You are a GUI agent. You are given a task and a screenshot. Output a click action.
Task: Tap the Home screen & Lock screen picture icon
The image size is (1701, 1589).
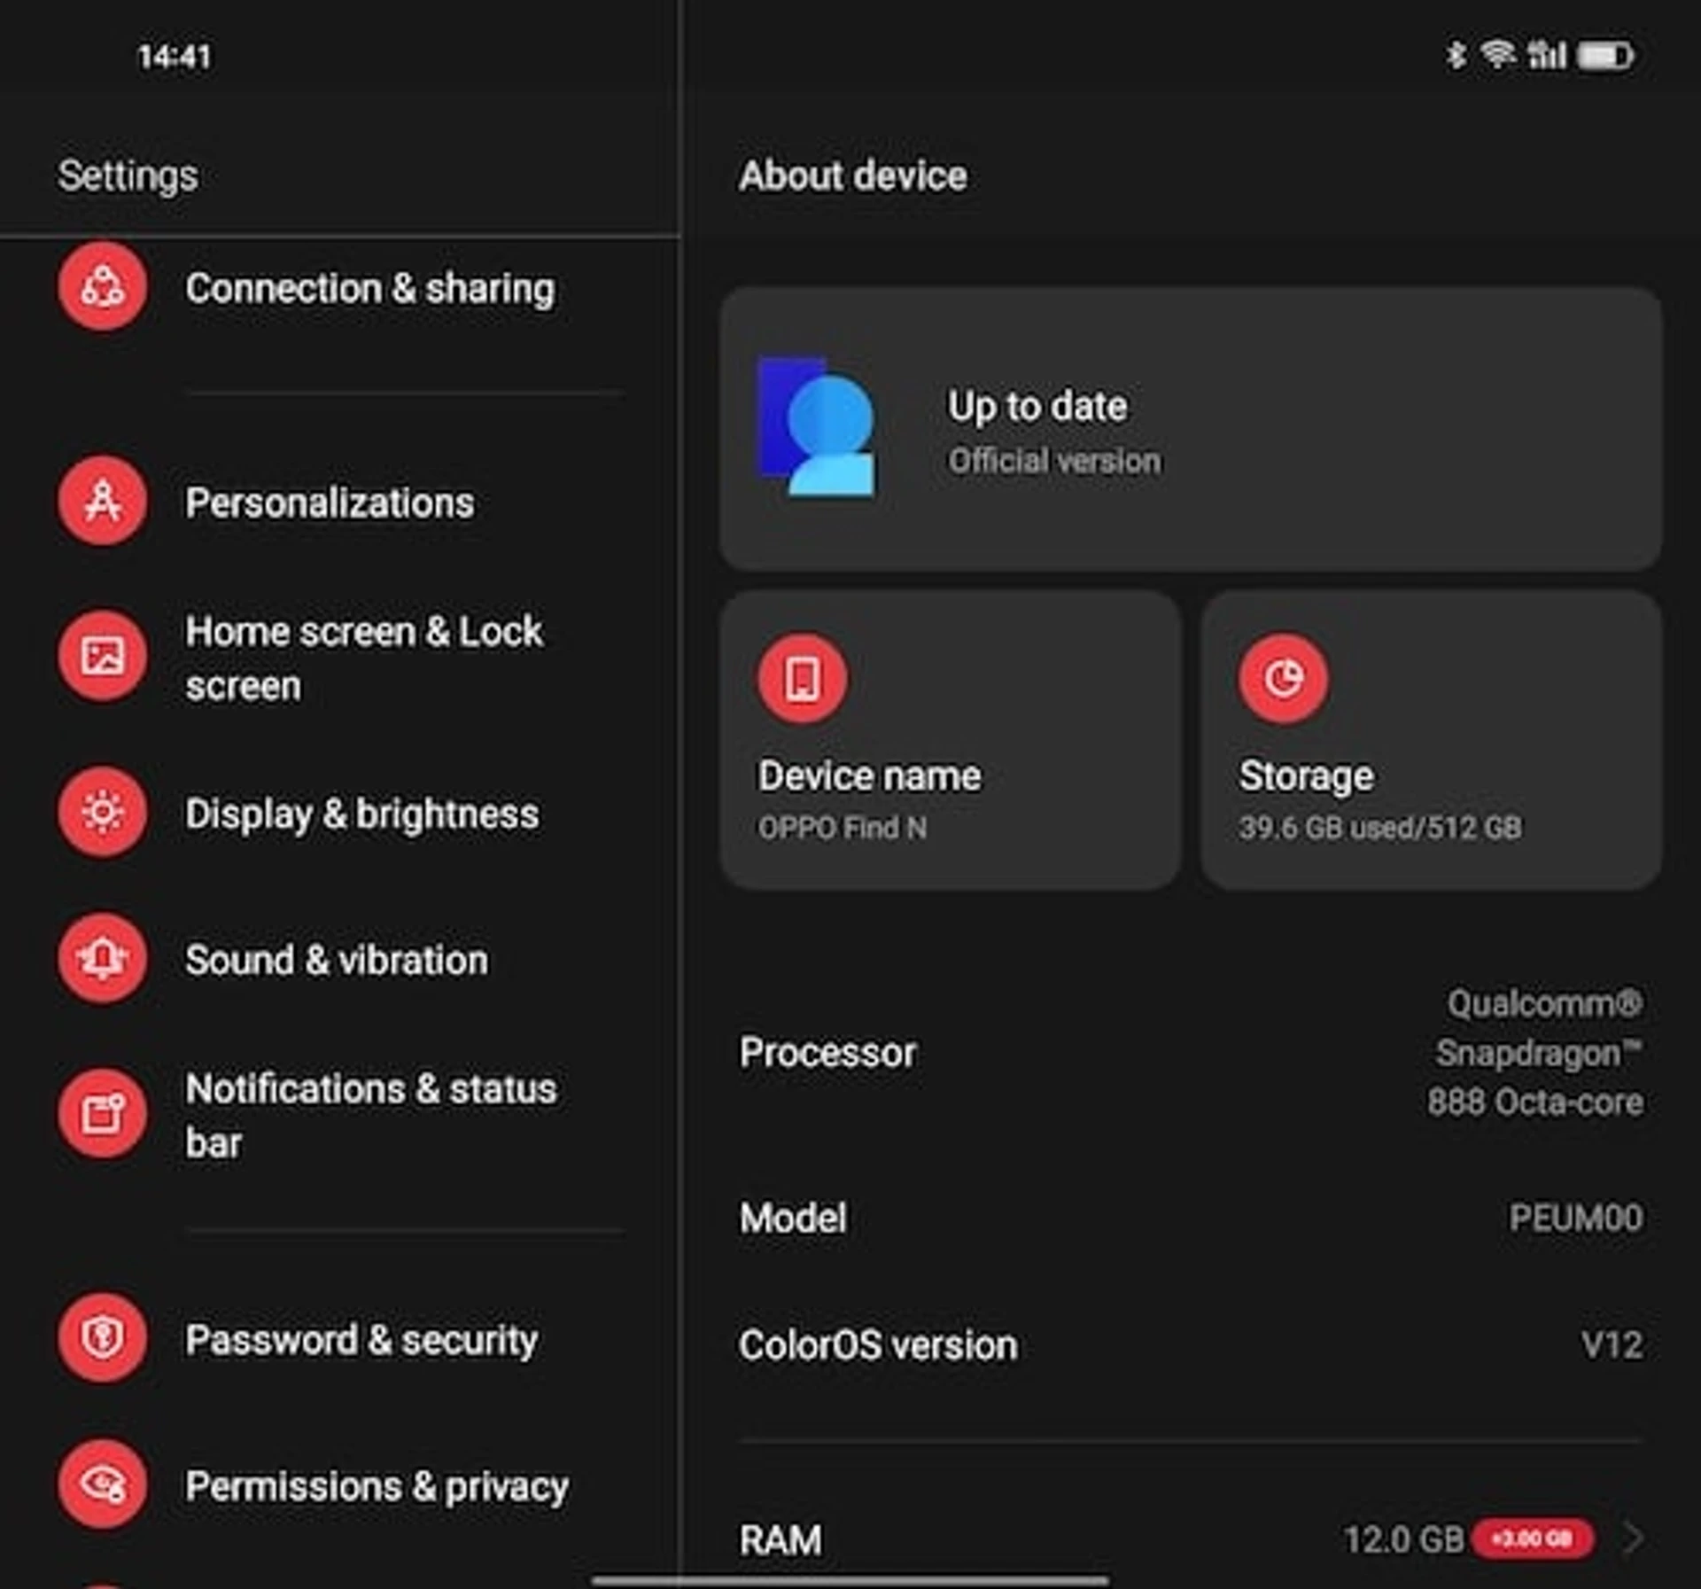pos(103,657)
